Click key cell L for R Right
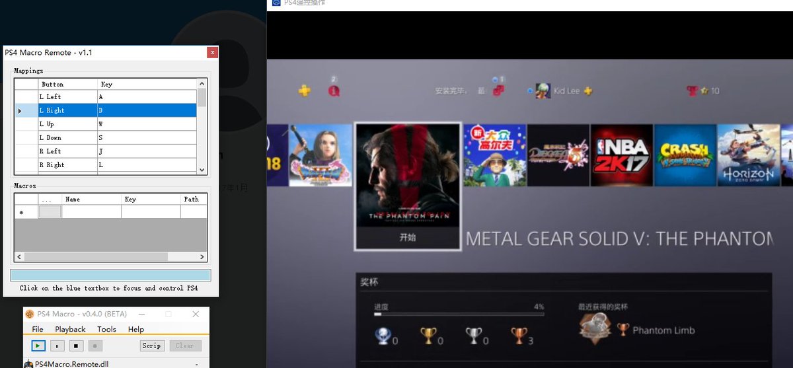793x368 pixels. point(147,165)
